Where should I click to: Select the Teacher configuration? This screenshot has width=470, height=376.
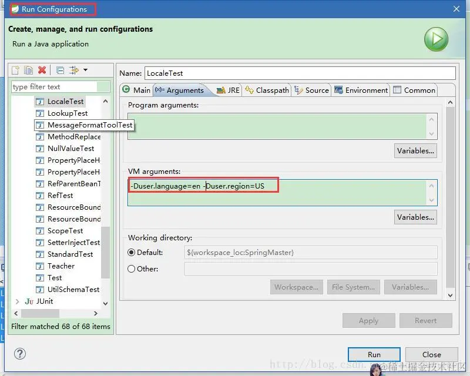(61, 266)
